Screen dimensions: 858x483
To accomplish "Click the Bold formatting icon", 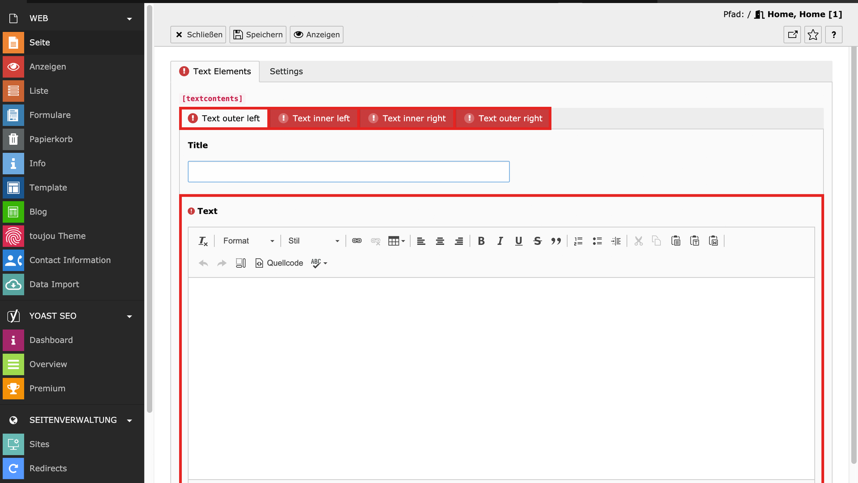I will point(481,241).
